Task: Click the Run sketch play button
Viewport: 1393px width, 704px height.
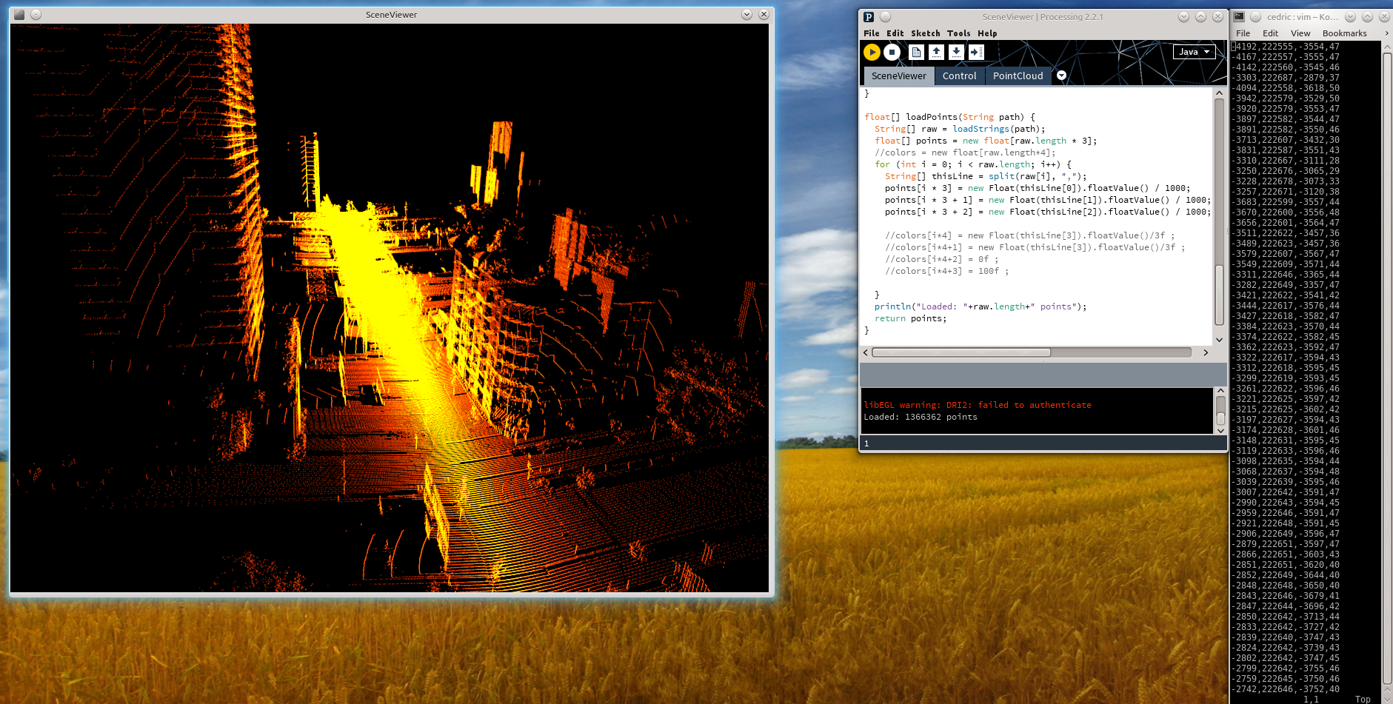Action: (872, 52)
